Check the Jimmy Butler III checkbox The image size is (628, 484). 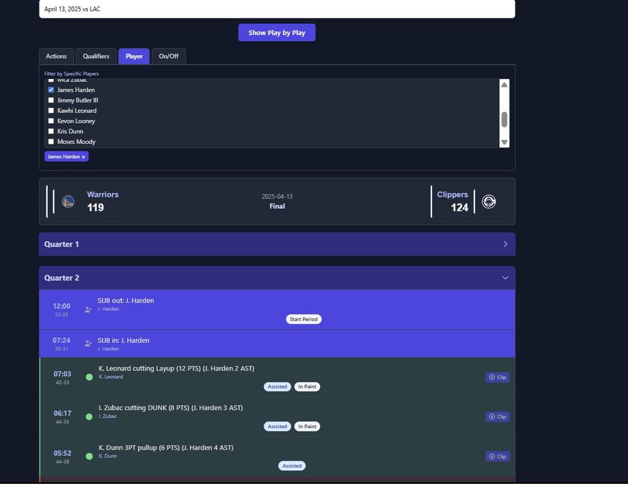pos(51,100)
